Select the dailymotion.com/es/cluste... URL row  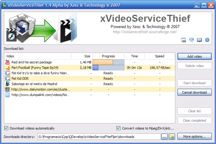point(89,89)
